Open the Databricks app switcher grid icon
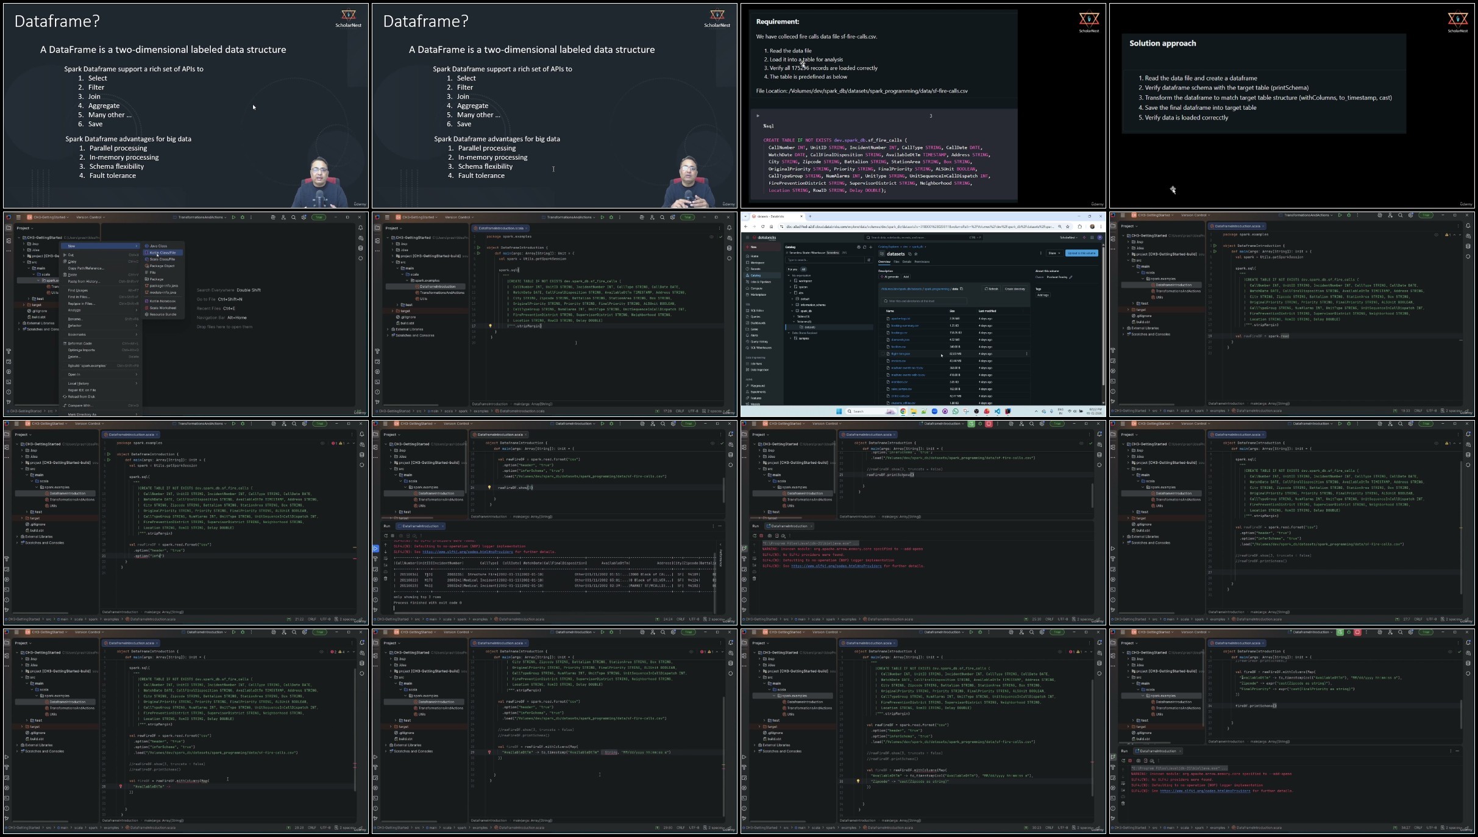 1092,237
